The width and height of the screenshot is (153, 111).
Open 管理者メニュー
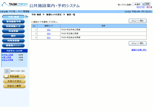click(x=13, y=45)
